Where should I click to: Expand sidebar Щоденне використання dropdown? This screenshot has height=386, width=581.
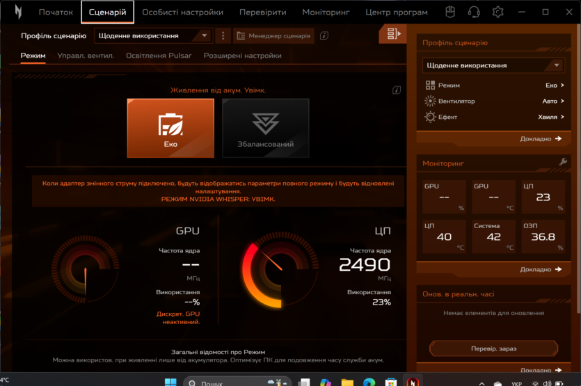(493, 65)
